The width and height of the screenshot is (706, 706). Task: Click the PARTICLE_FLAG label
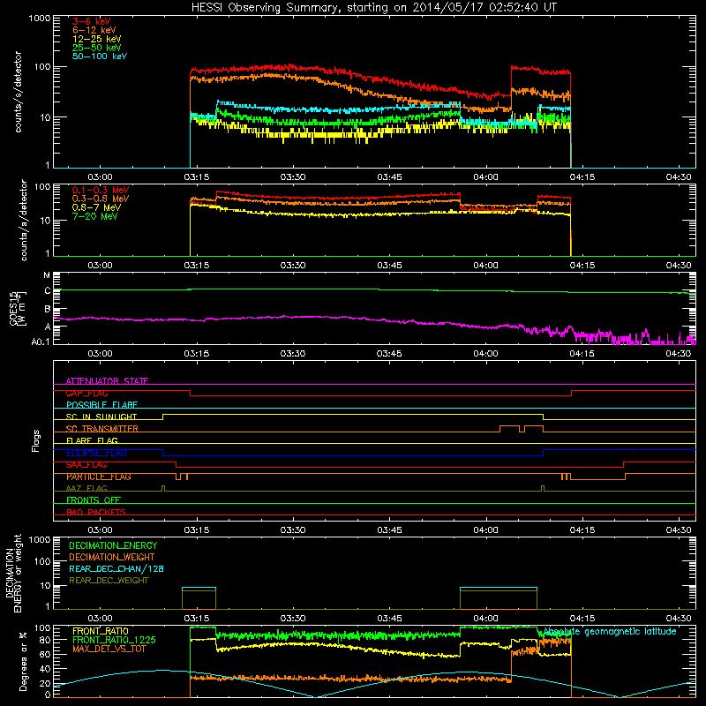tap(99, 477)
